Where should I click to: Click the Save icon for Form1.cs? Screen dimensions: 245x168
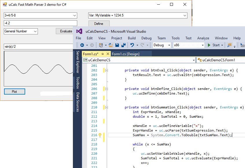point(117,45)
